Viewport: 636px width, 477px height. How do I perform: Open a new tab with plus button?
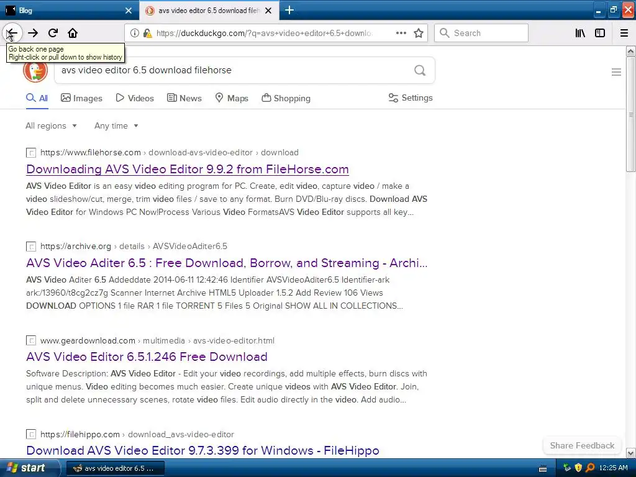(x=289, y=10)
